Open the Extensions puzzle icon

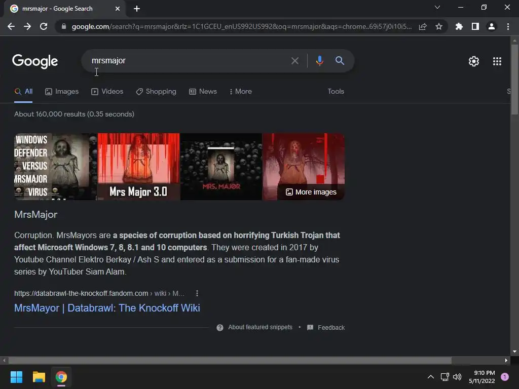[x=459, y=26]
